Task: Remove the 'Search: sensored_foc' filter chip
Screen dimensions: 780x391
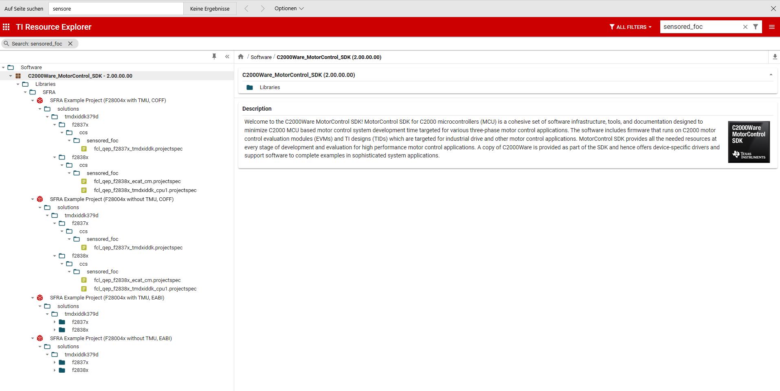Action: tap(70, 44)
